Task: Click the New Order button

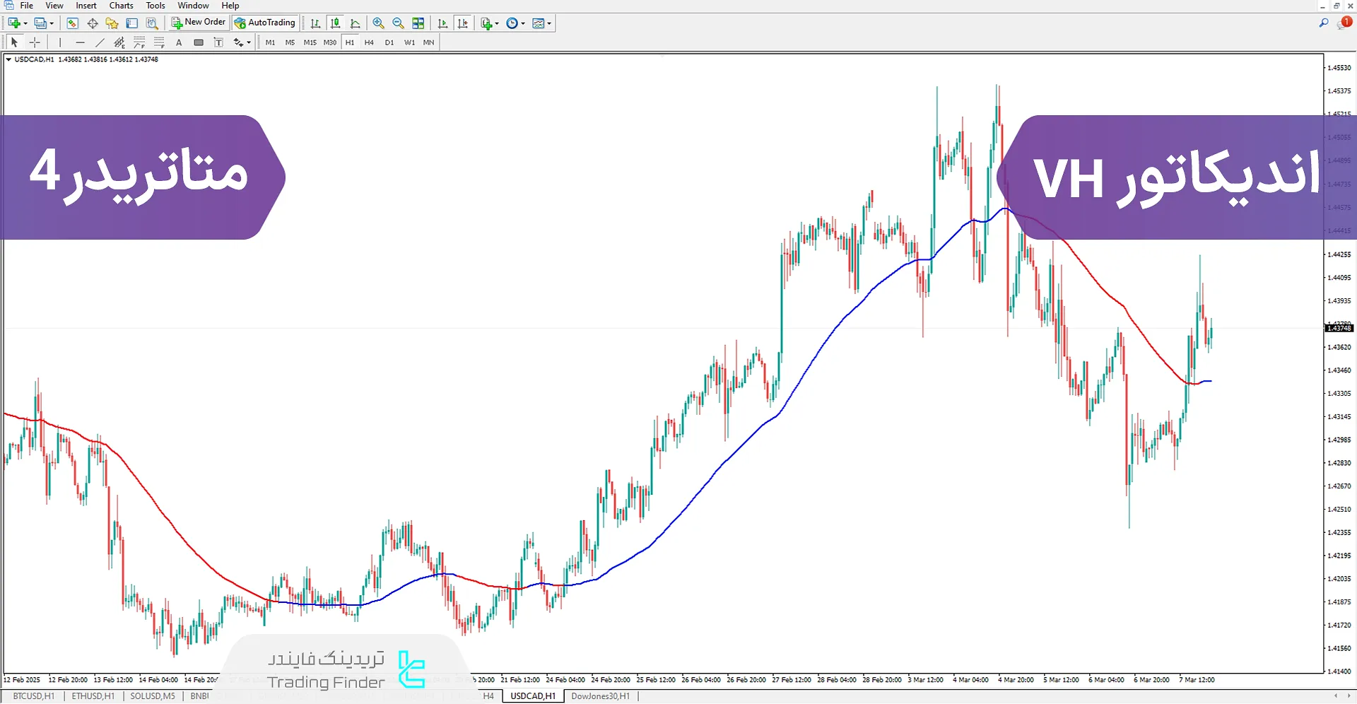Action: (x=199, y=23)
